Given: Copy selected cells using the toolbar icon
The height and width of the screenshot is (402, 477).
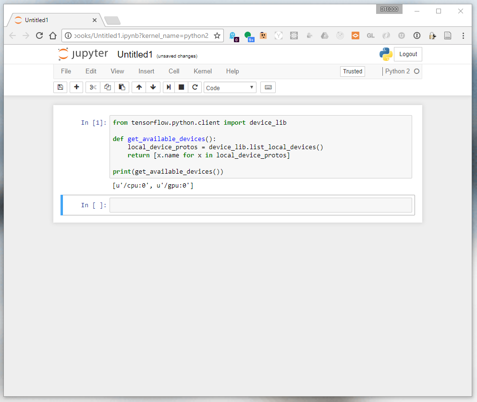Looking at the screenshot, I should coord(108,87).
